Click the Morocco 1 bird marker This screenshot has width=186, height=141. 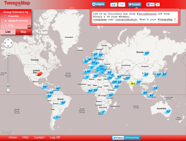pyautogui.click(x=86, y=77)
